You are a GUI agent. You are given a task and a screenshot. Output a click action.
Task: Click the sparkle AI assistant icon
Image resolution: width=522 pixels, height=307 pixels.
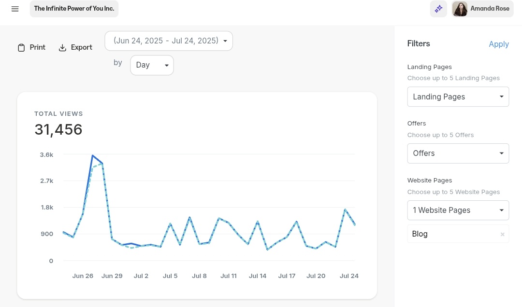coord(438,9)
